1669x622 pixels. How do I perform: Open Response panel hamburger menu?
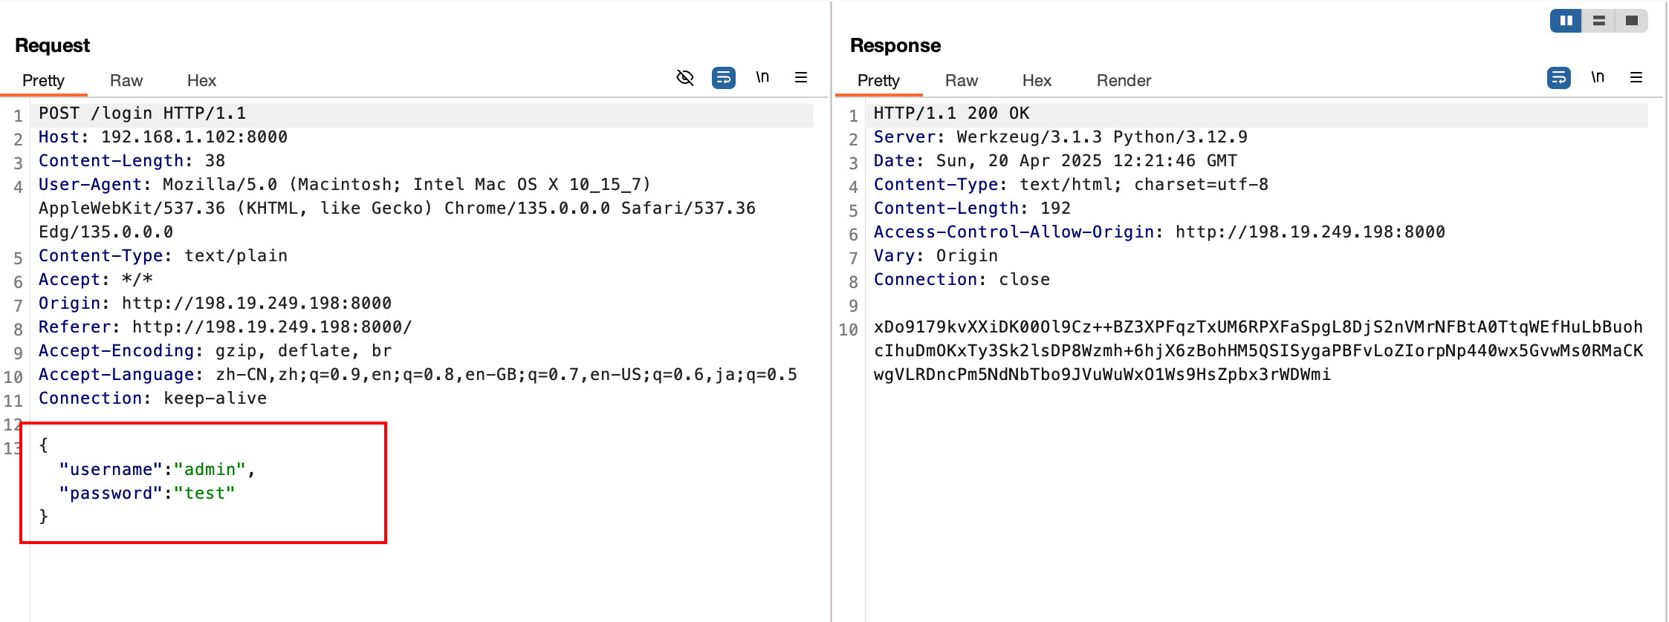(1636, 77)
